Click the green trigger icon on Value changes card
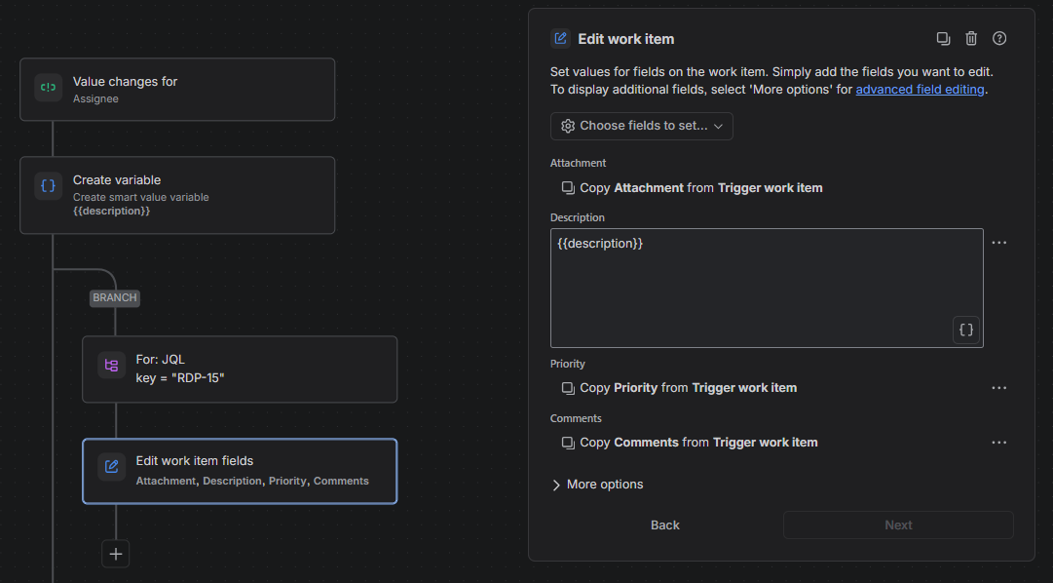1053x583 pixels. [49, 88]
